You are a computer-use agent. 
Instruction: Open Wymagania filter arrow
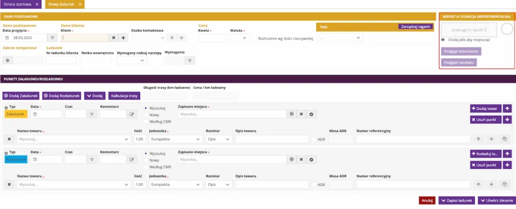(x=190, y=60)
